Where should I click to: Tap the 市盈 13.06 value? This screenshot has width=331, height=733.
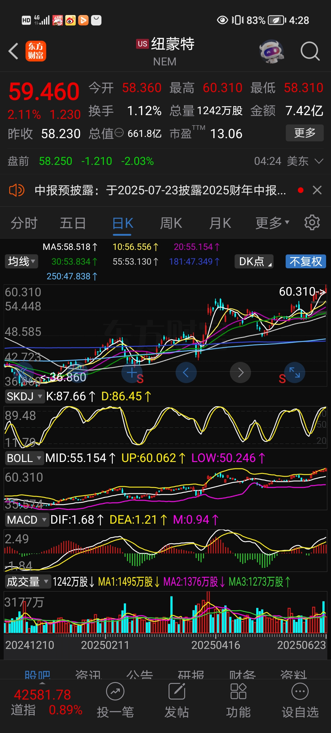206,134
